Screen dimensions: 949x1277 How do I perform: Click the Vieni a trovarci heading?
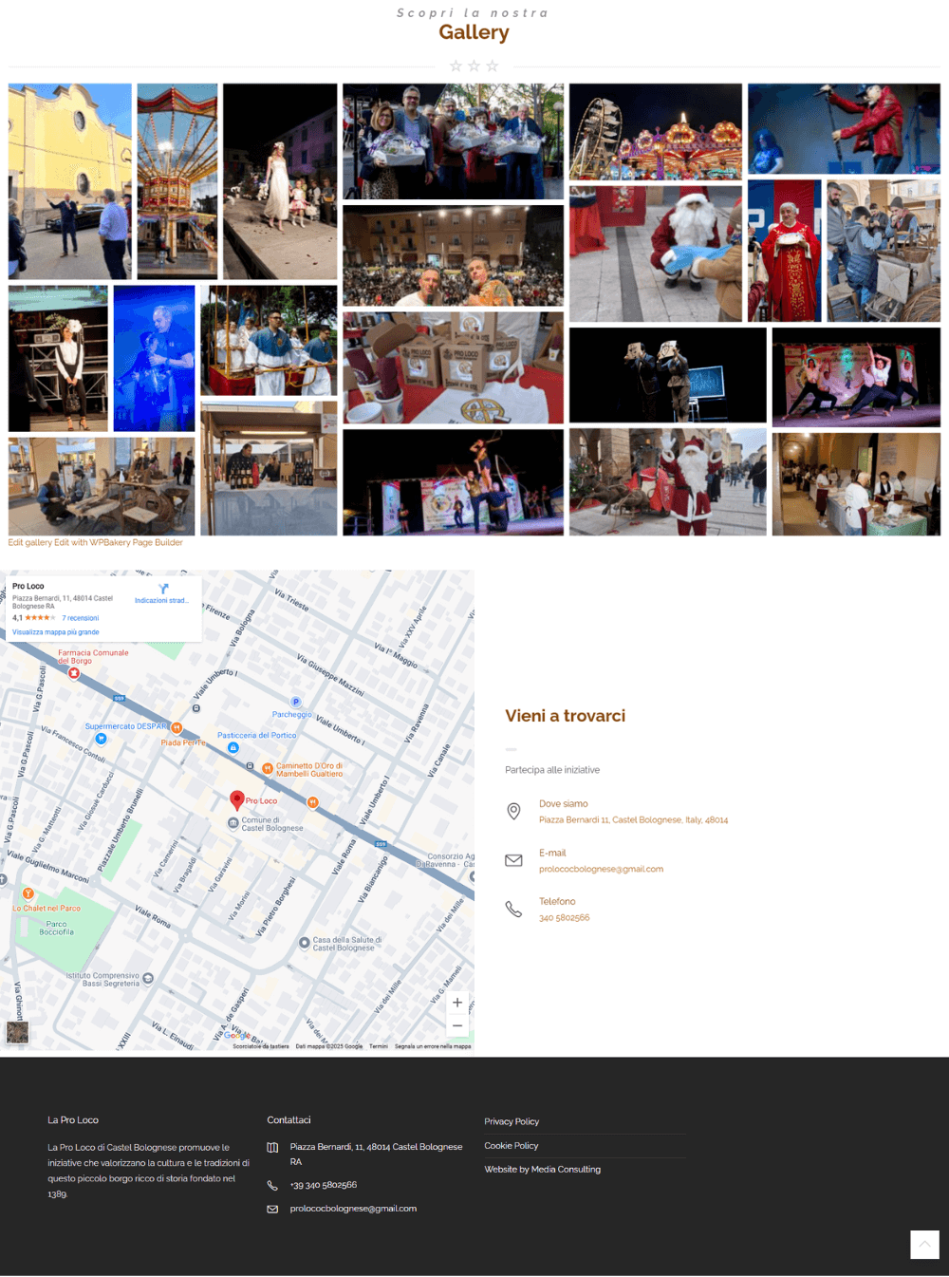(565, 716)
